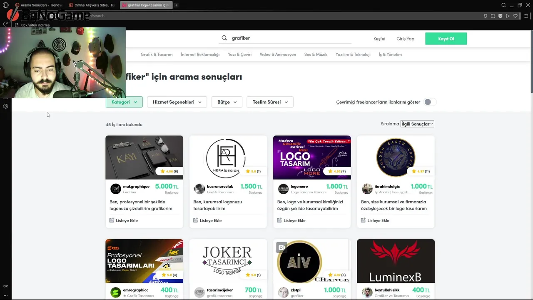Viewport: 533px width, 300px height.
Task: Open the Yazılım & Teknoloji category menu
Action: [x=353, y=54]
